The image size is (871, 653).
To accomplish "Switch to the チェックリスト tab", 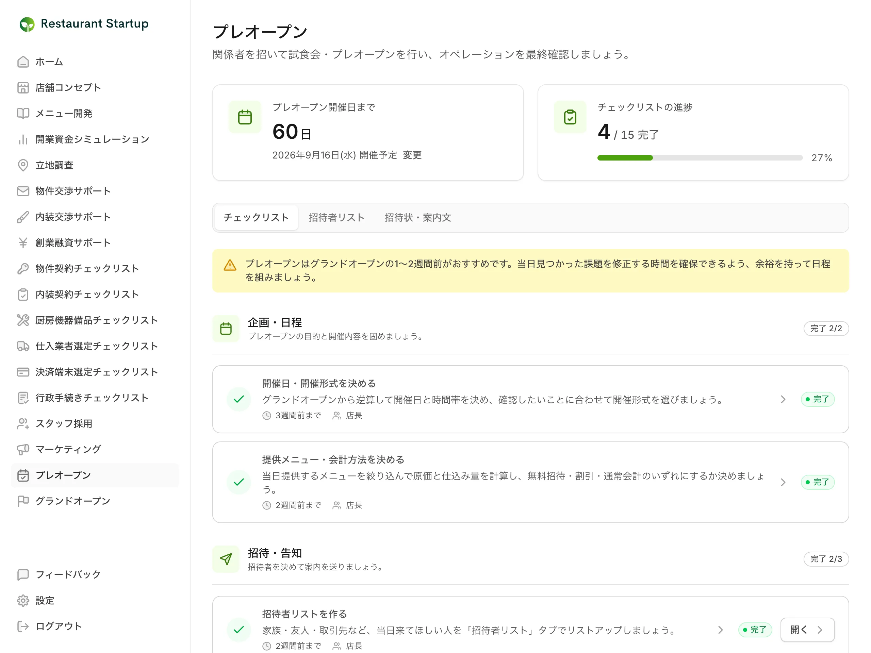I will (256, 218).
